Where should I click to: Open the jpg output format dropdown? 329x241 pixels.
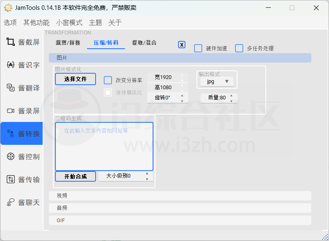click(217, 81)
